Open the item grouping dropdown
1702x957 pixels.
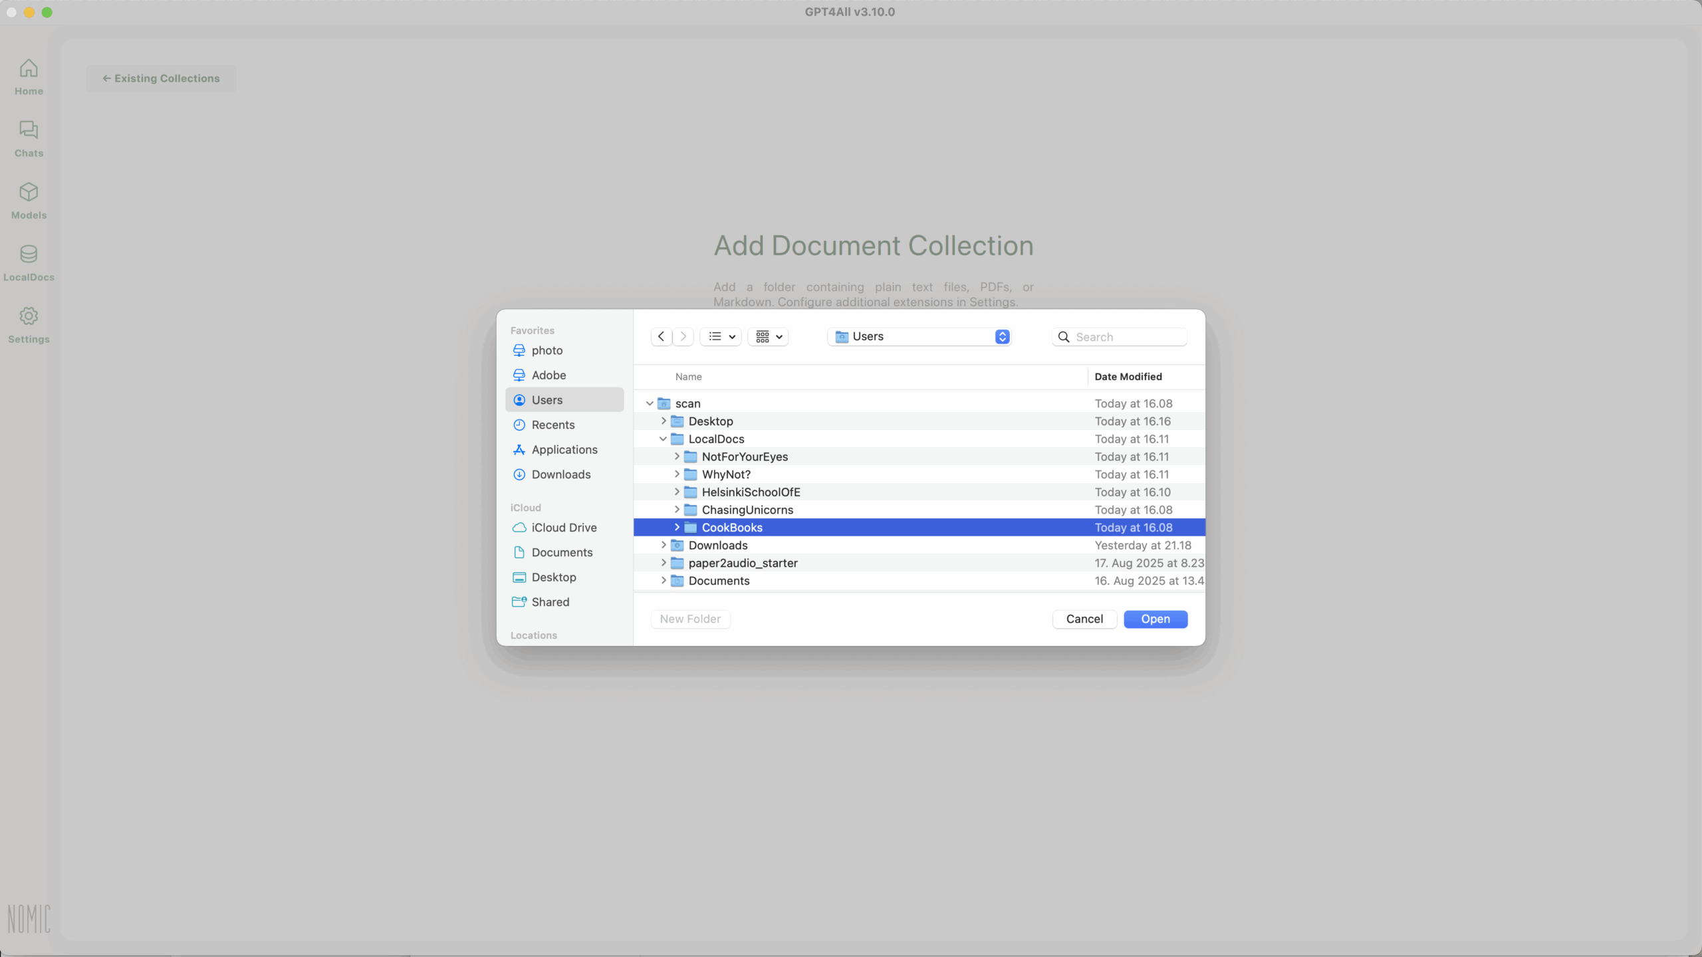tap(769, 336)
